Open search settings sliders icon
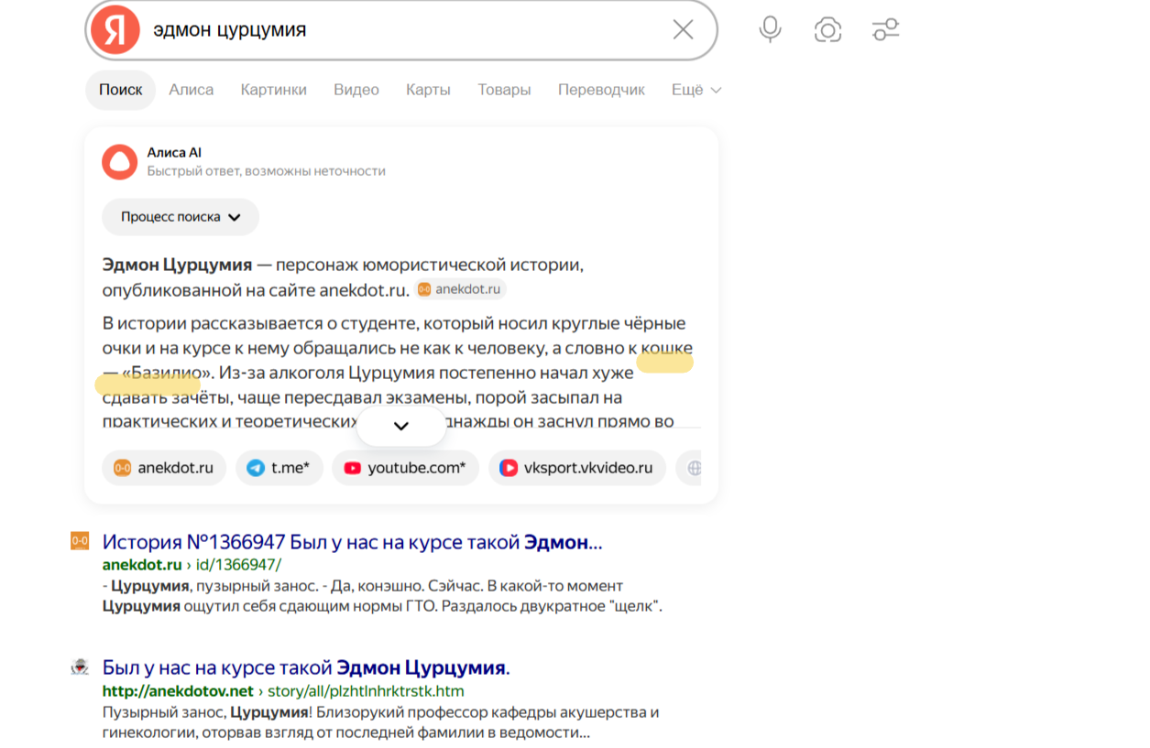 pos(885,30)
